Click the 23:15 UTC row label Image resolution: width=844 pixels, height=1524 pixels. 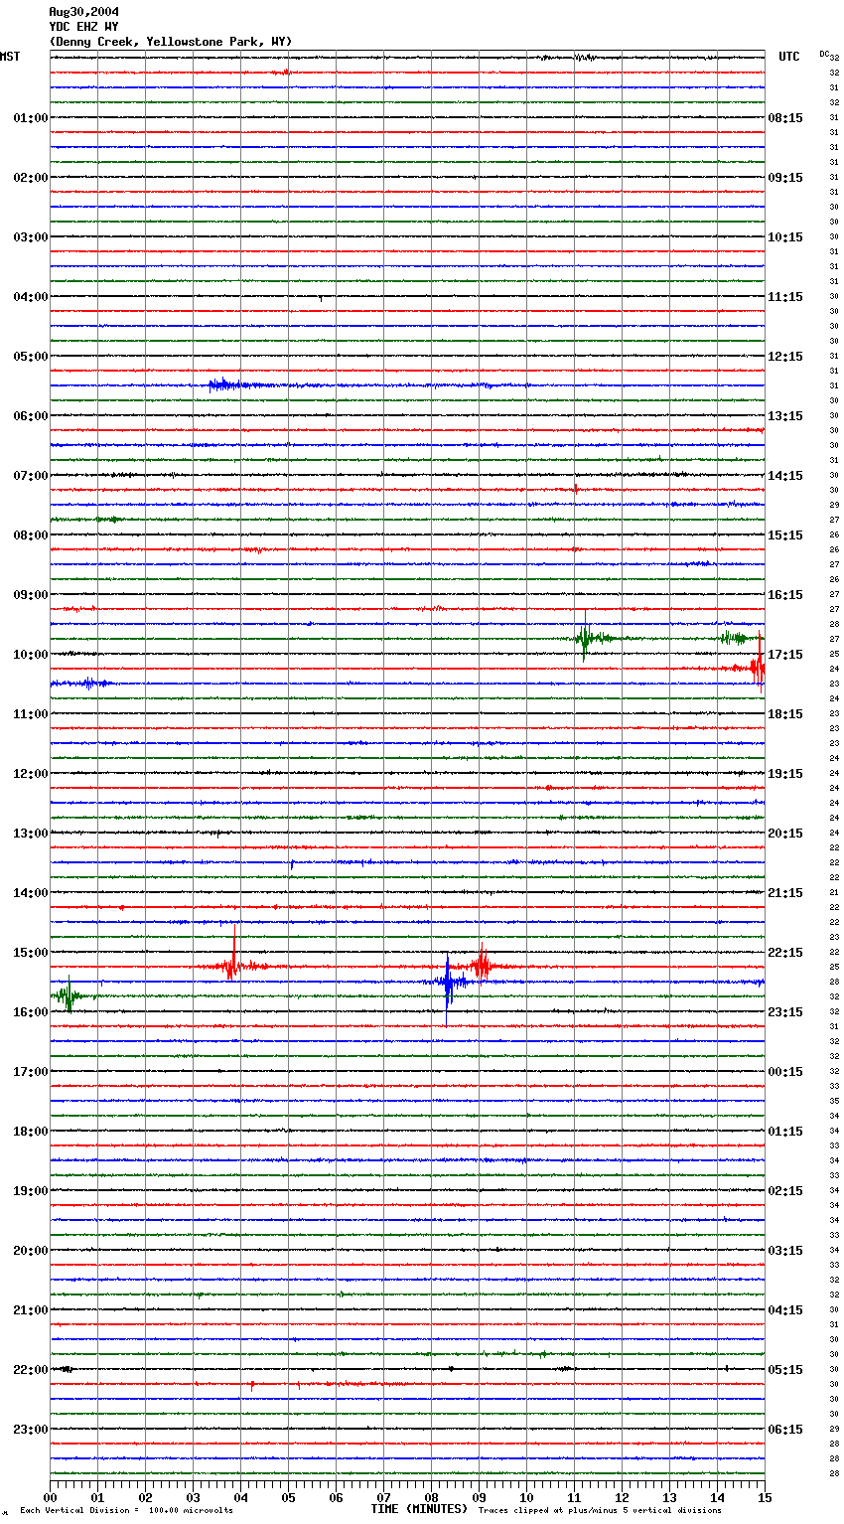[785, 1012]
